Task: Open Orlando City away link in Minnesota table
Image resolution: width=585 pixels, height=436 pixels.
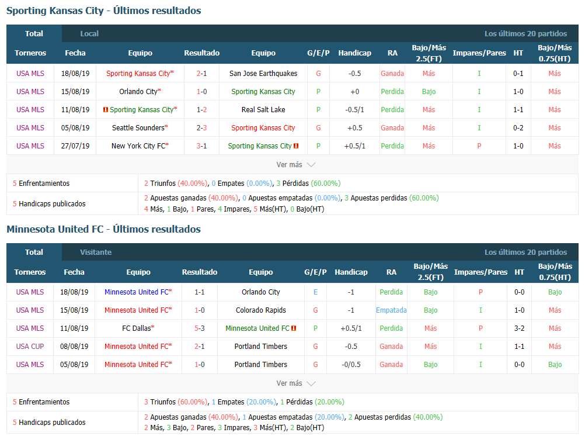Action: (x=260, y=292)
